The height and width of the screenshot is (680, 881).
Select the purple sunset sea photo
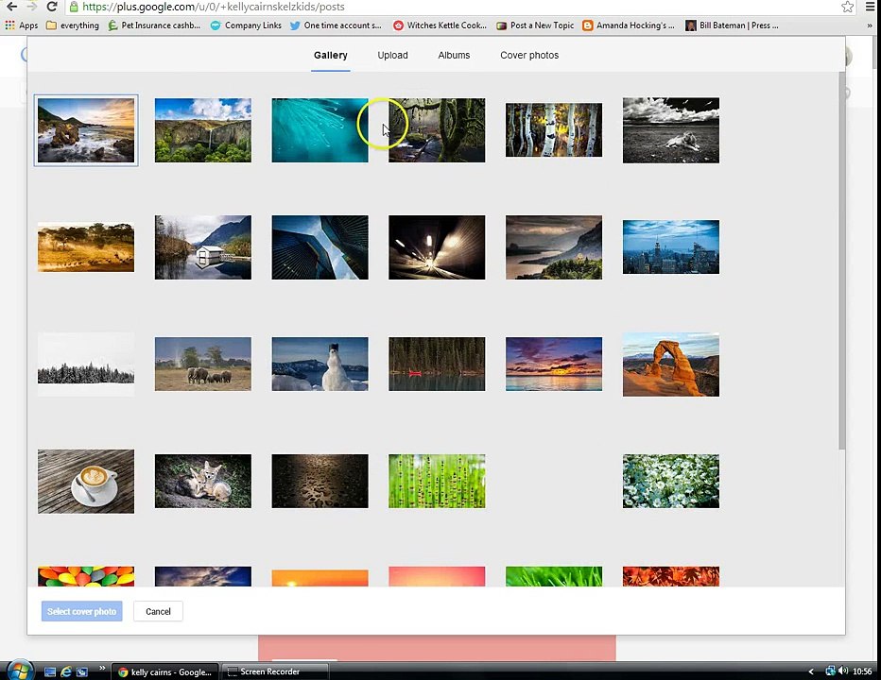pos(553,364)
